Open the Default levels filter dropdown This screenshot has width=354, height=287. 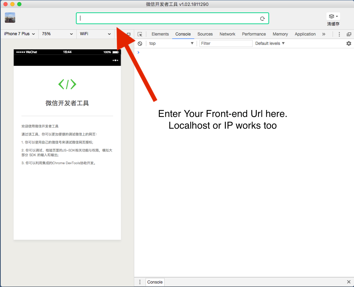270,43
